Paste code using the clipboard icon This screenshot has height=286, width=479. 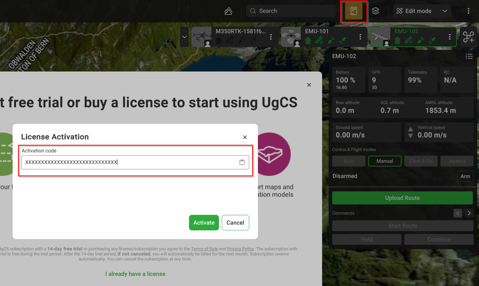[242, 162]
